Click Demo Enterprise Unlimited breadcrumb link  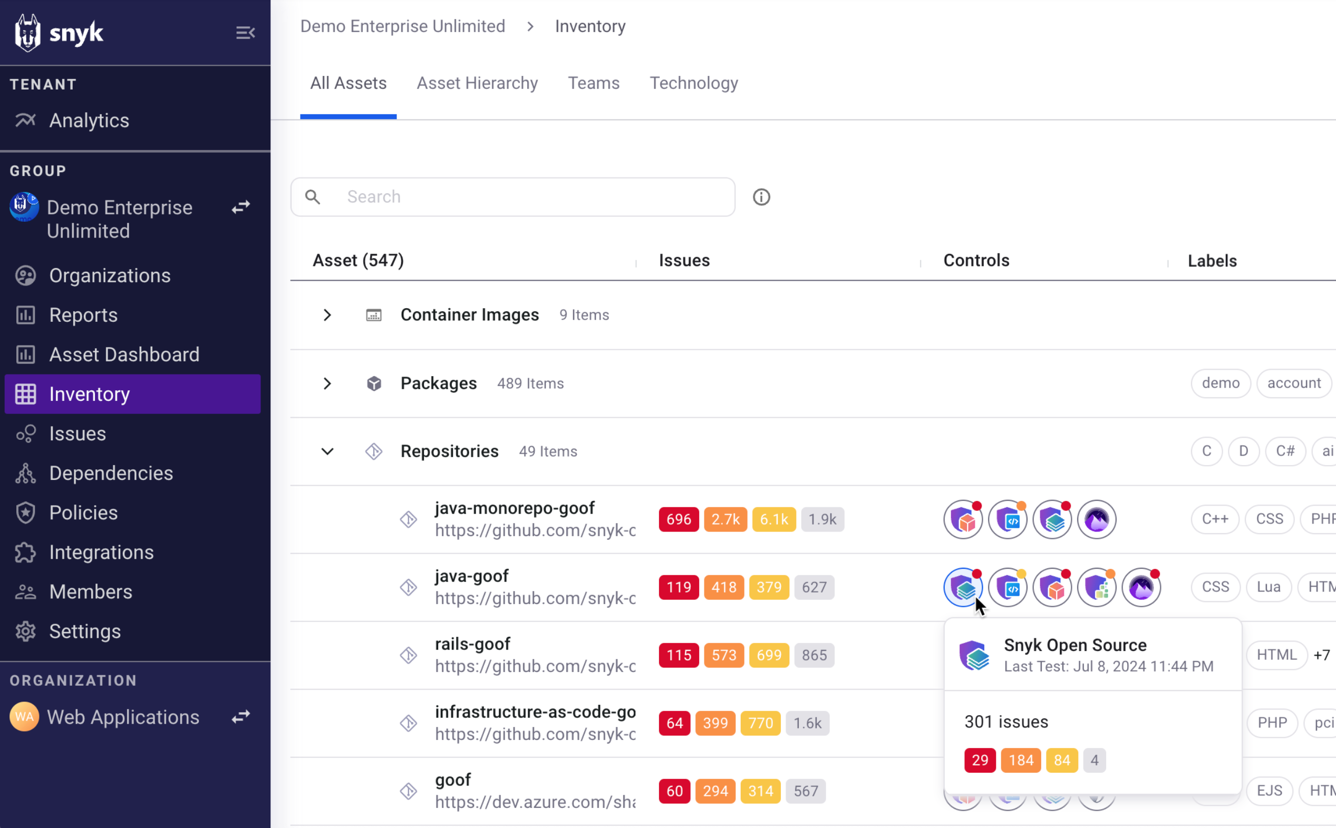click(x=402, y=26)
